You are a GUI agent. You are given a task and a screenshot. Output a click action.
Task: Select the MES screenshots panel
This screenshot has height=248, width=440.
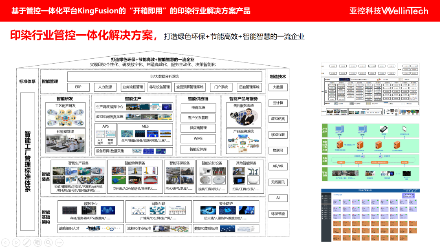145,135
